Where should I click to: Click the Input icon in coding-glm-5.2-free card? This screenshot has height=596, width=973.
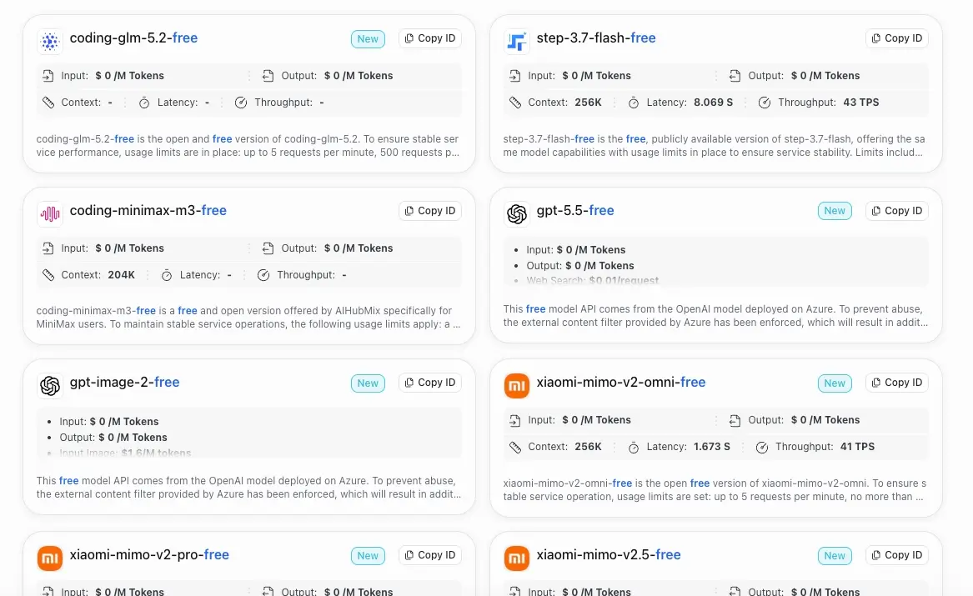tap(48, 76)
